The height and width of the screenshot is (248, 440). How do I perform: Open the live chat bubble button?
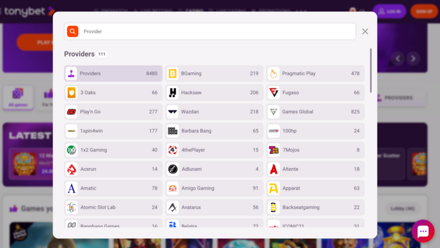(423, 231)
